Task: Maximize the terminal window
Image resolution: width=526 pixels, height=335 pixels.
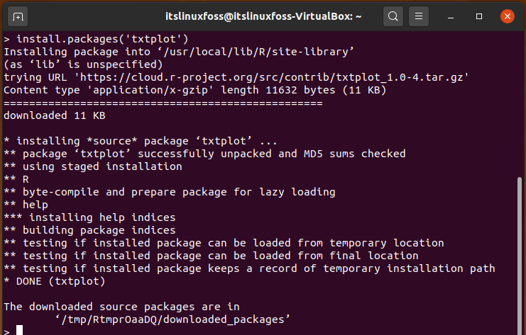Action: [479, 16]
